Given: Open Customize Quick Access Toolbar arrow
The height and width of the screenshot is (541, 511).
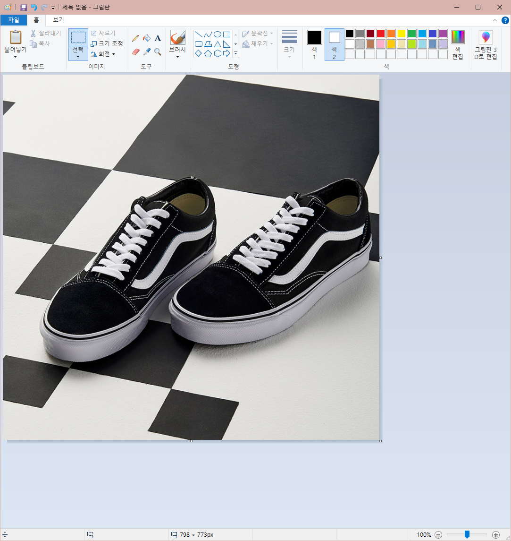Looking at the screenshot, I should pyautogui.click(x=53, y=8).
